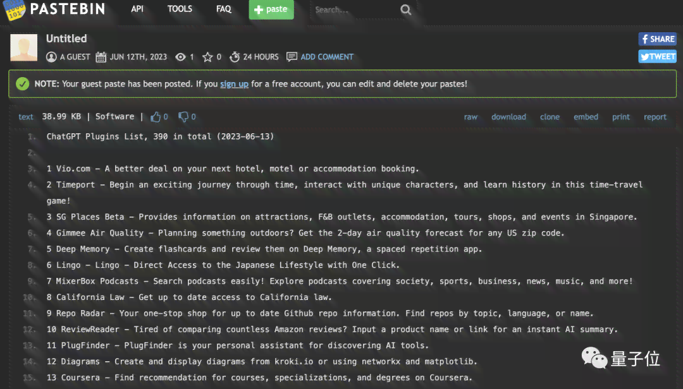Image resolution: width=683 pixels, height=389 pixels.
Task: Report this paste
Action: point(655,117)
